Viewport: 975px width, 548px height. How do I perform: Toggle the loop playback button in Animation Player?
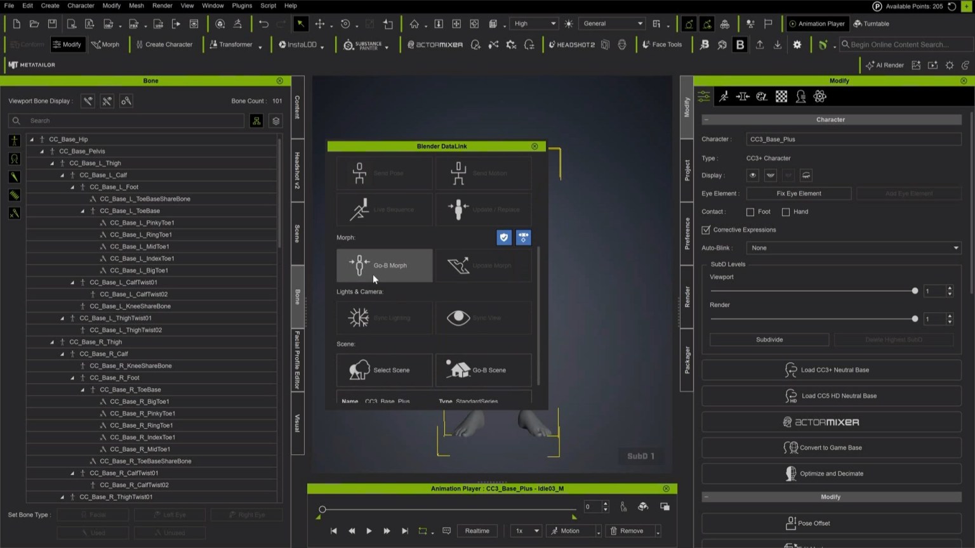point(423,531)
